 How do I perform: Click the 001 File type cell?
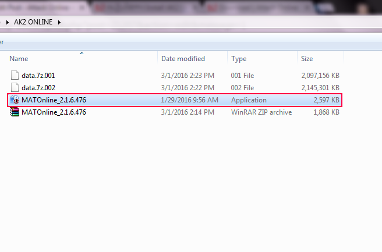(x=242, y=76)
